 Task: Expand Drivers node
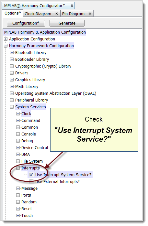click(12, 73)
